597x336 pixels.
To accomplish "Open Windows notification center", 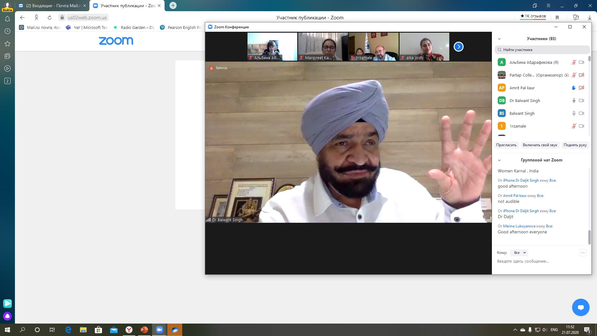I will coord(587,330).
